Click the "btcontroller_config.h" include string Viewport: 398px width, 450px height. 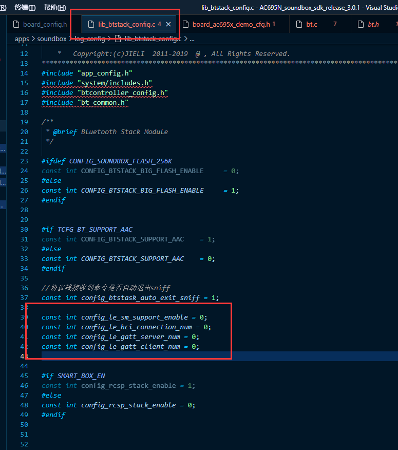tap(123, 92)
